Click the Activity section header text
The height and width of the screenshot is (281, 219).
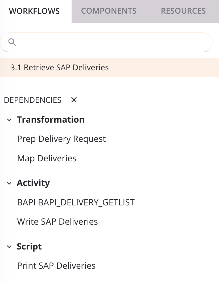coord(33,183)
